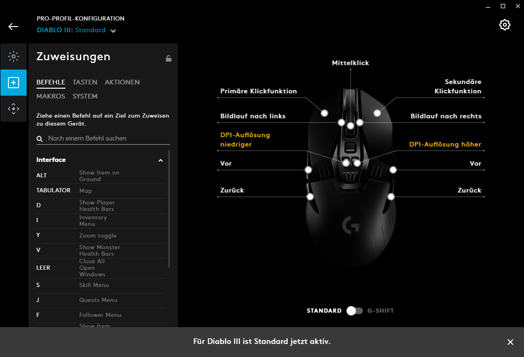Select the DPI-Auflösung höher assignment
Viewport: 524px width, 357px height.
click(445, 144)
